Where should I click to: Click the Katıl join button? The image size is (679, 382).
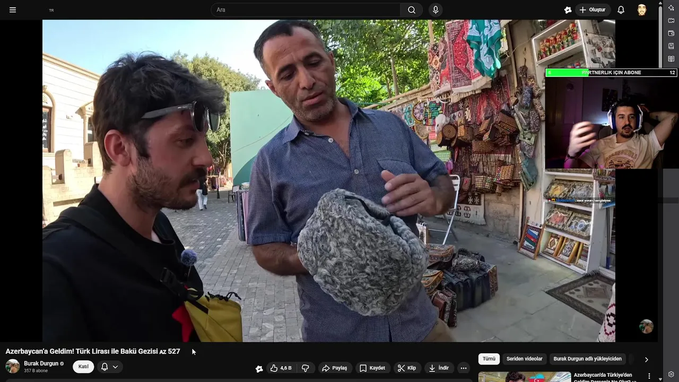point(83,367)
